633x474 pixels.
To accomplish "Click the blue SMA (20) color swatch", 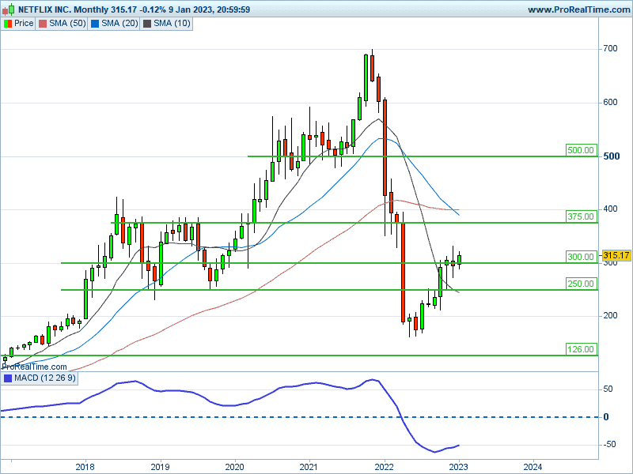I will 96,24.
